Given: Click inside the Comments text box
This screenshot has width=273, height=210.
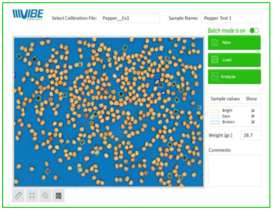Looking at the screenshot, I should coord(234,170).
